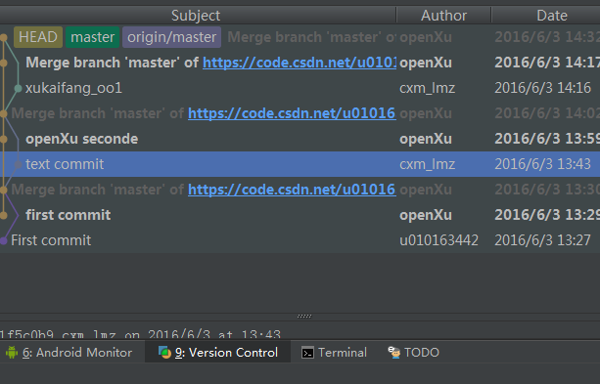This screenshot has width=600, height=384.
Task: Select the xukaifang_oo1 commit row
Action: (x=300, y=88)
